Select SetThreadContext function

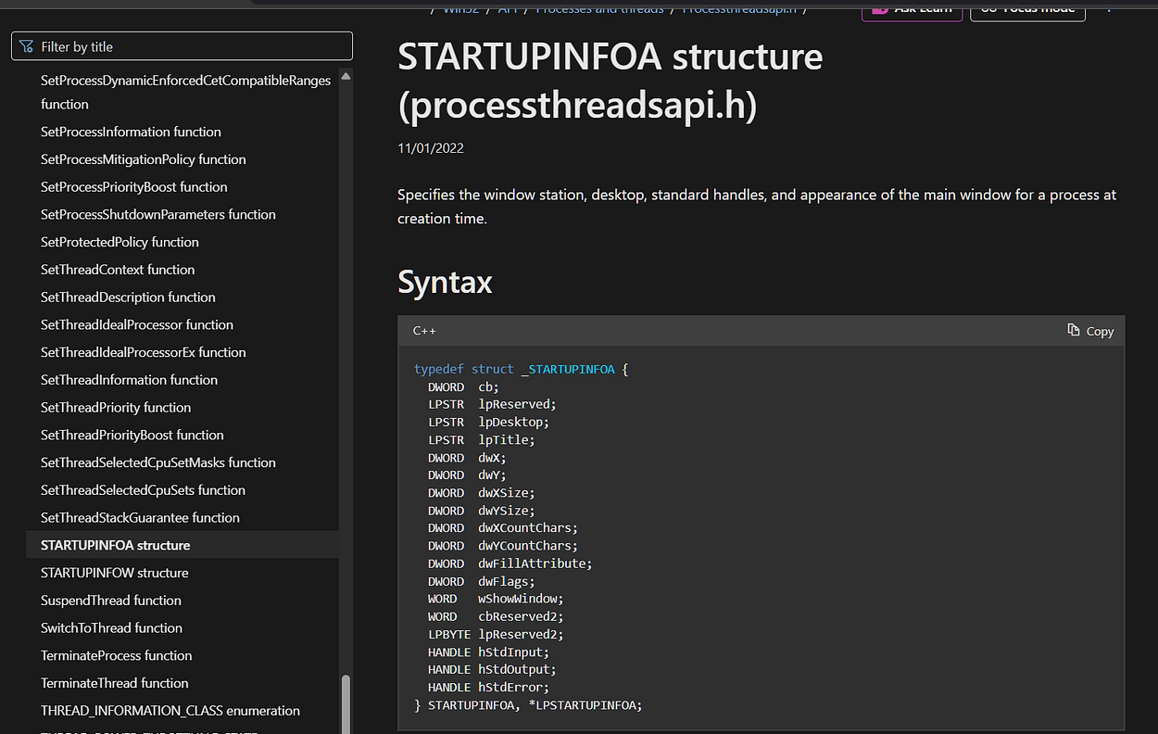pyautogui.click(x=118, y=270)
